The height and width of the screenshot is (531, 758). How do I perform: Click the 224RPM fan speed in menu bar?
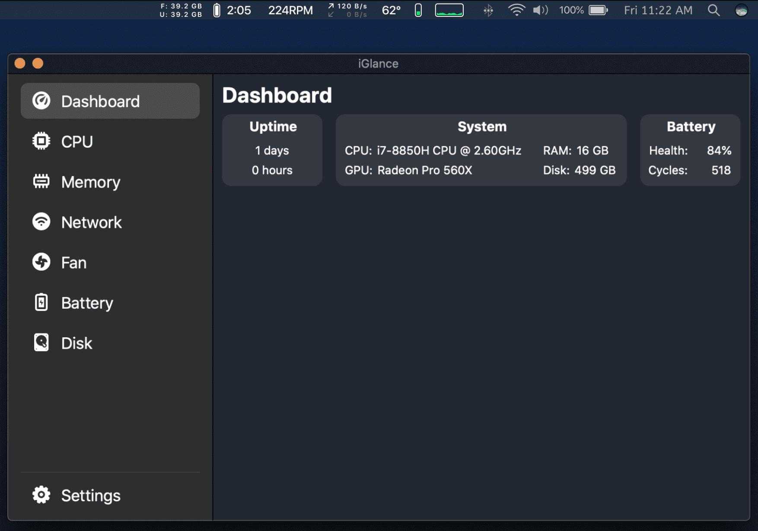click(x=290, y=10)
